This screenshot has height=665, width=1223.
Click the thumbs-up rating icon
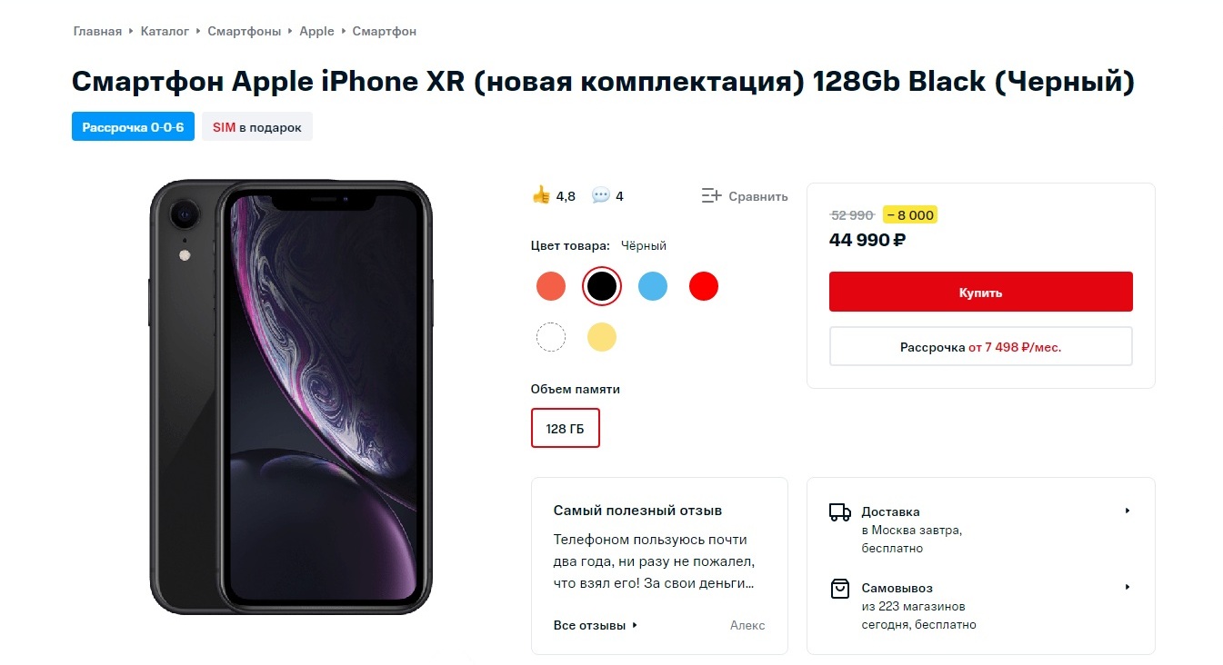pyautogui.click(x=541, y=194)
